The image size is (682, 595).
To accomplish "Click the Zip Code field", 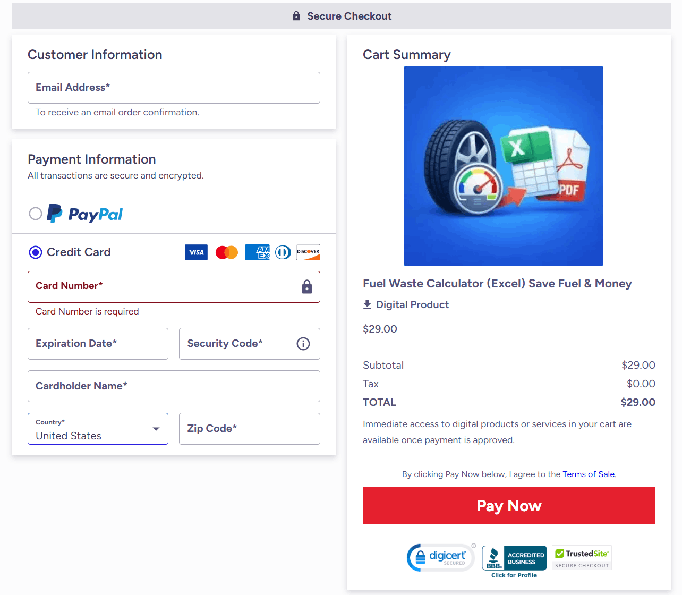I will tap(249, 428).
